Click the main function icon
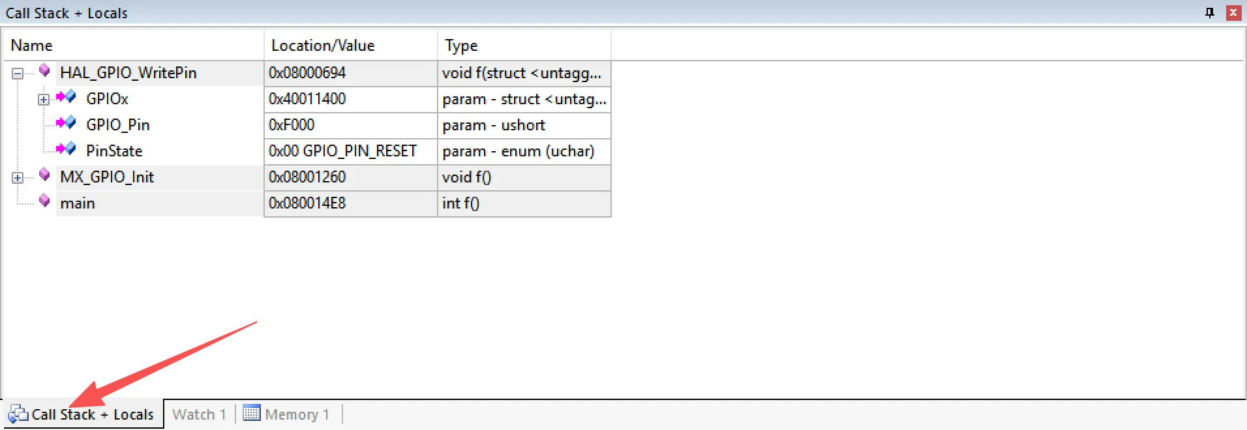Viewport: 1247px width, 430px height. coord(44,201)
